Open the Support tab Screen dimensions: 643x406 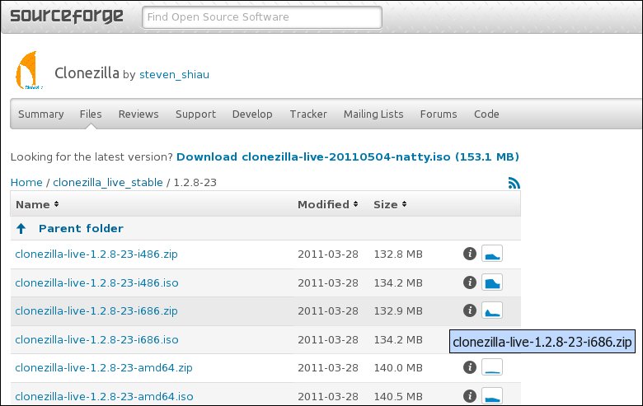point(195,114)
